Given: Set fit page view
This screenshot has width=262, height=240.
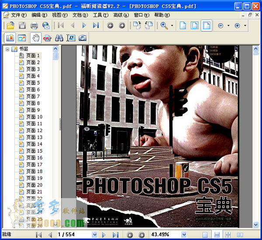Looking at the screenshot, I should 195,25.
